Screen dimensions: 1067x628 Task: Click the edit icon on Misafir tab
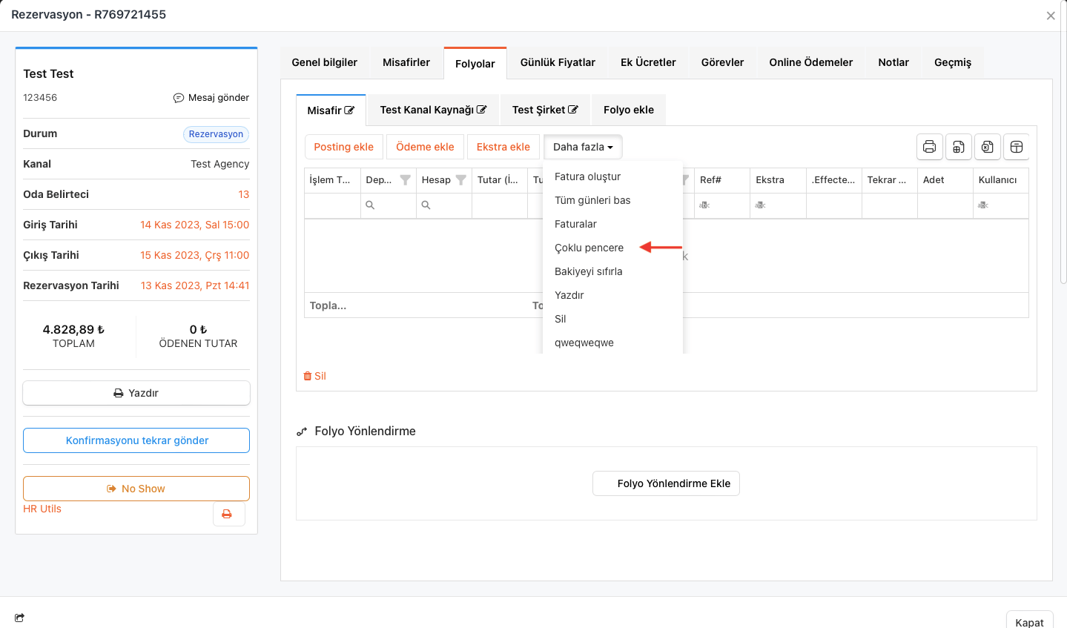click(x=349, y=110)
